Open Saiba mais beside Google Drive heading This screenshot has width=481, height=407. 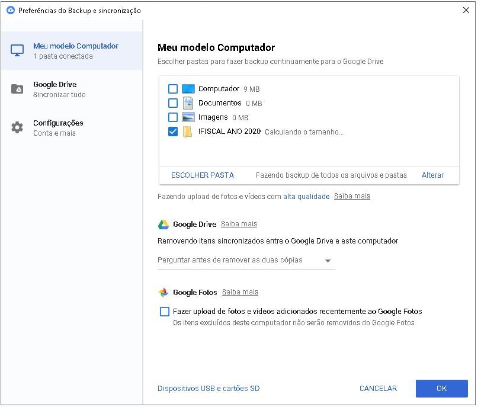pyautogui.click(x=239, y=224)
